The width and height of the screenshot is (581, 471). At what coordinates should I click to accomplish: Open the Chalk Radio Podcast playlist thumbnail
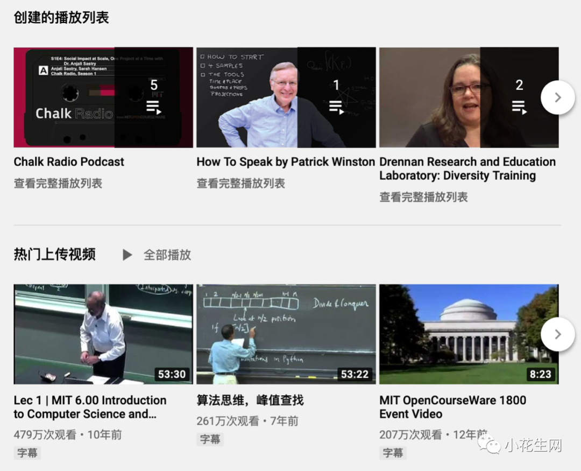103,97
